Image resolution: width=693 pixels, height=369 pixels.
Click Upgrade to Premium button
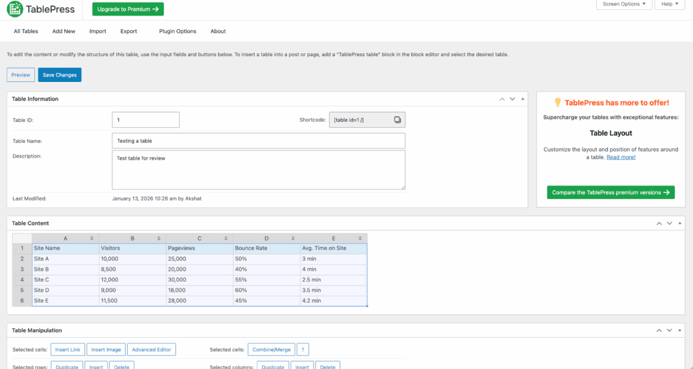pos(128,9)
